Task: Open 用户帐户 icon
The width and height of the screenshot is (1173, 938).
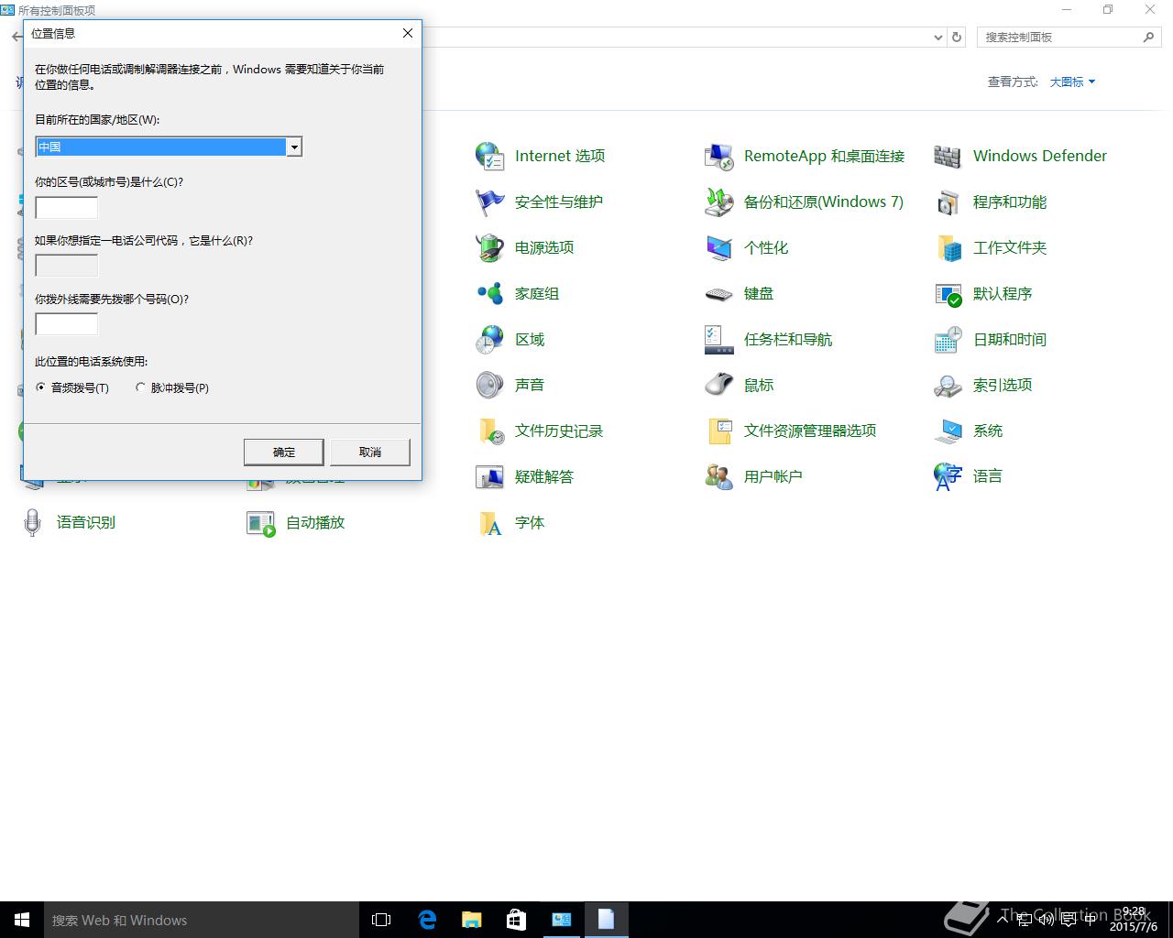Action: (718, 476)
